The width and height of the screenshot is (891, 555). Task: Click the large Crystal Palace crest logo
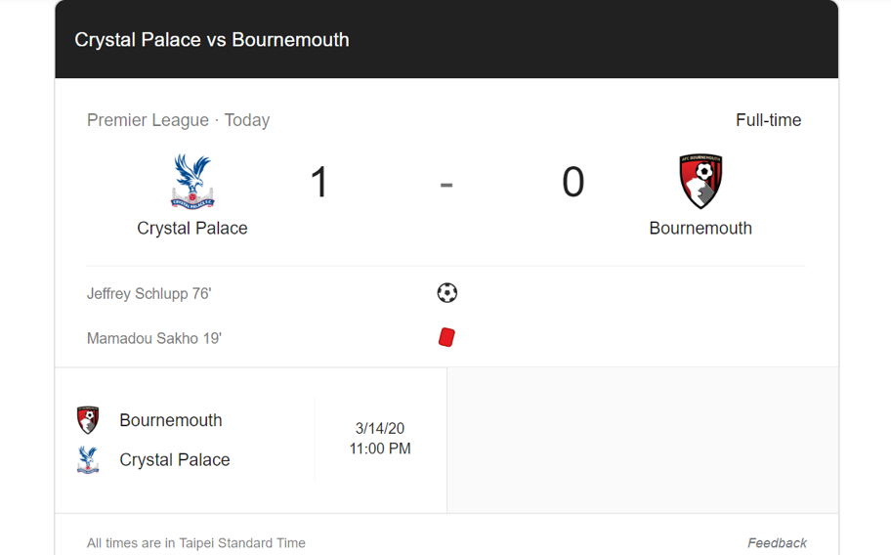click(192, 181)
